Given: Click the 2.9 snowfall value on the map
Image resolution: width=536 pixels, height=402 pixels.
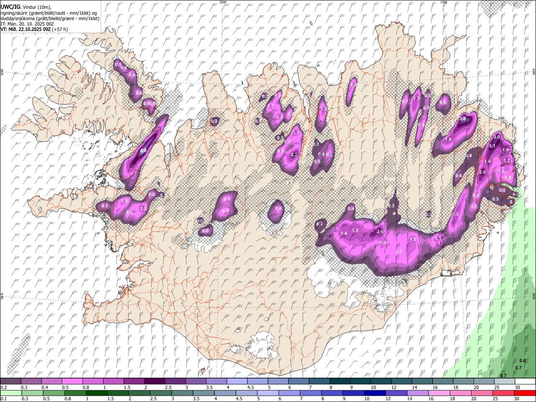Looking at the screenshot, I should point(482,173).
